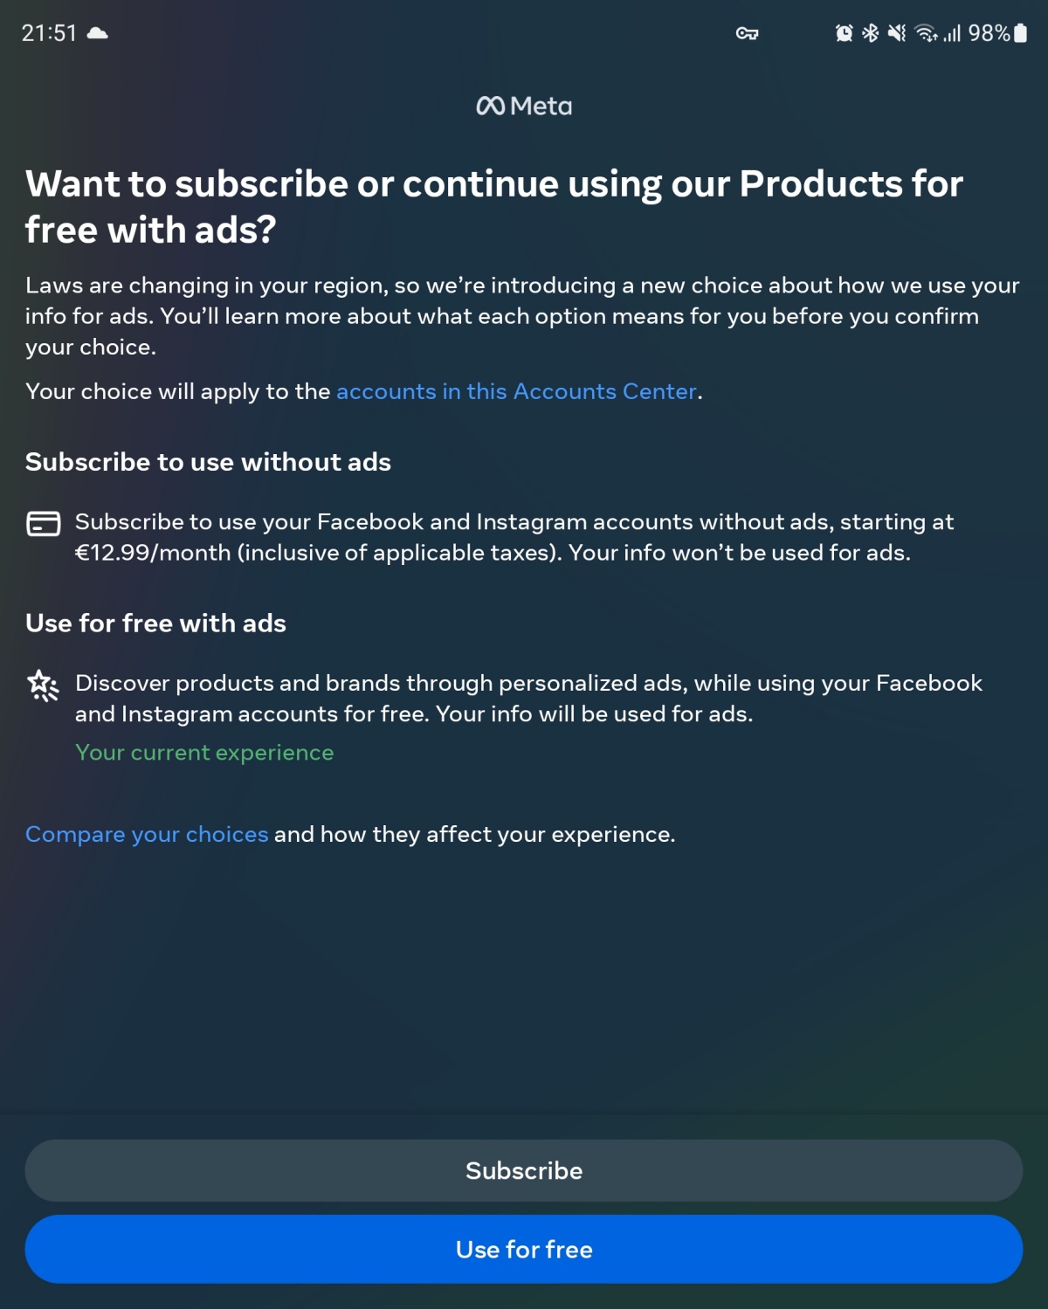
Task: Tap the Wi-Fi signal status icon
Action: pos(926,33)
